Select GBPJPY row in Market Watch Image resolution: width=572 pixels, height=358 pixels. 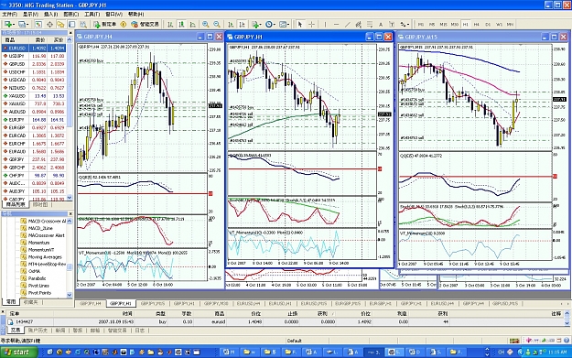34,159
